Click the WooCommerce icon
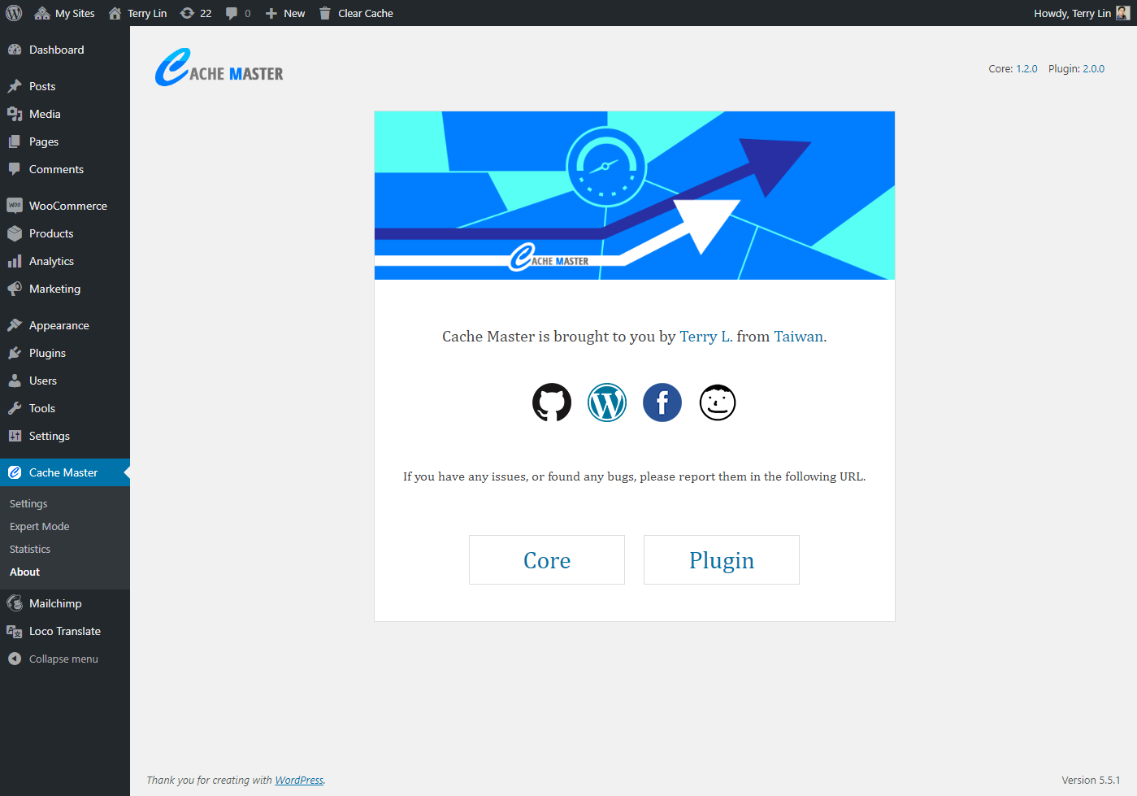1137x796 pixels. click(x=15, y=206)
